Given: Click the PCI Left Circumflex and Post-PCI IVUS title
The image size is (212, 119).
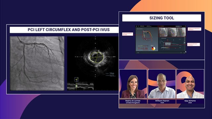Looking at the screenshot, I should pos(69,30).
